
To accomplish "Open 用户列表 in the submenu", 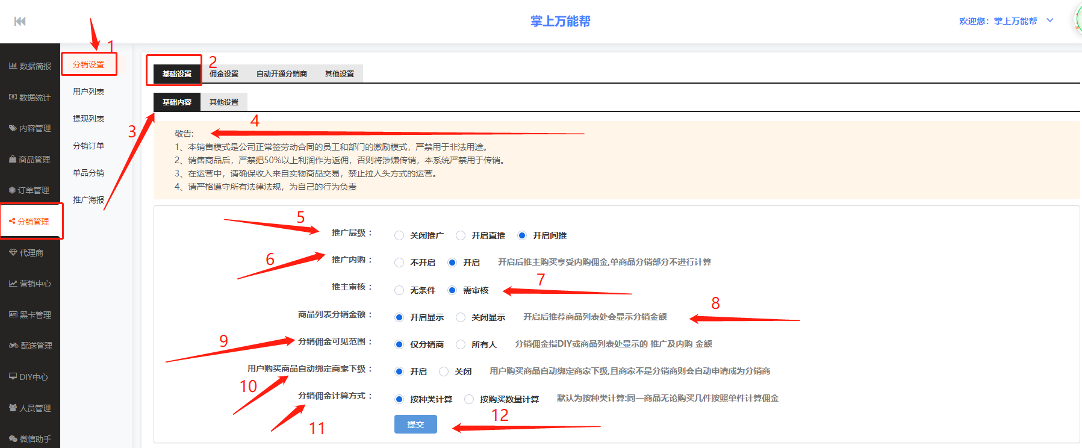I will coord(89,92).
